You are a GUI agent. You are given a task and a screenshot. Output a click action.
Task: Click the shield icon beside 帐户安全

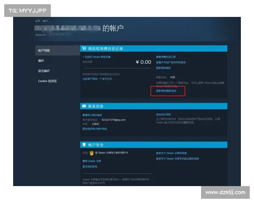(84, 145)
